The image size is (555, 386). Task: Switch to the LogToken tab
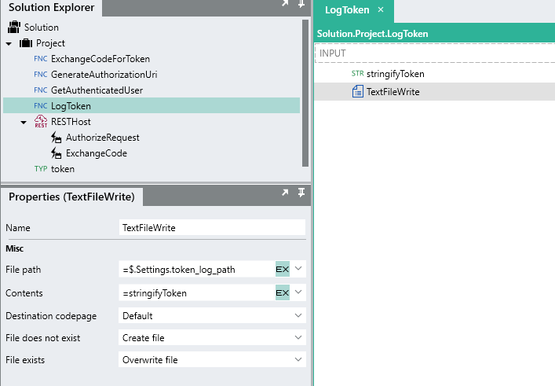346,10
